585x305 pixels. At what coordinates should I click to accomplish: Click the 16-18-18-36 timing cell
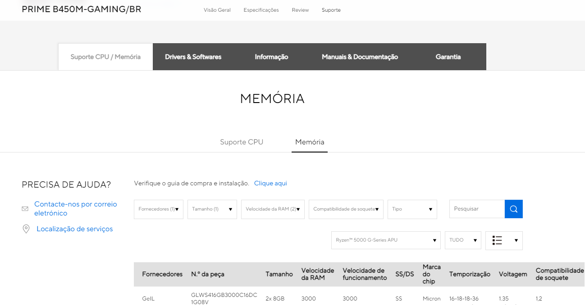point(464,299)
